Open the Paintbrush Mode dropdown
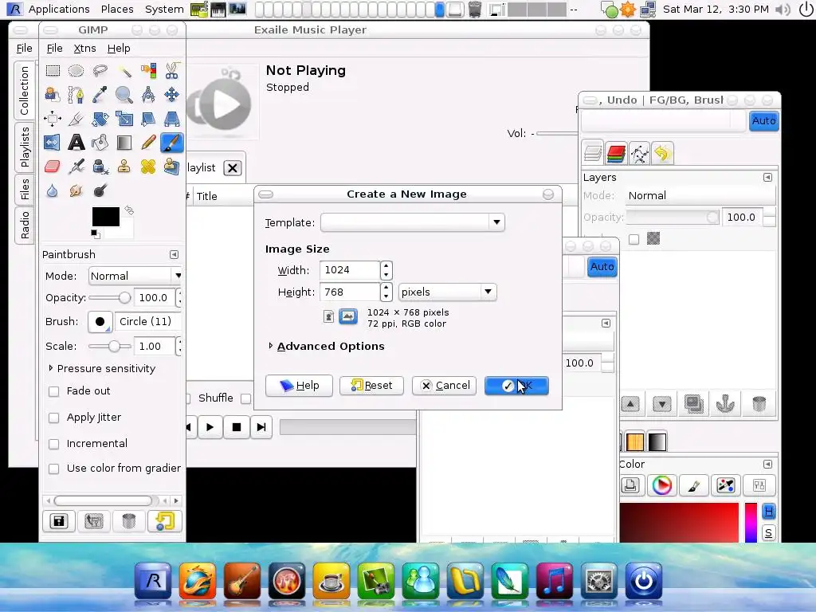The image size is (816, 612). click(135, 276)
